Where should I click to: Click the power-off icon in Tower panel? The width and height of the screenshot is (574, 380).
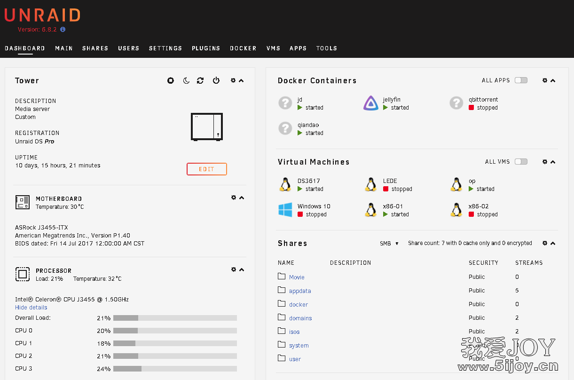[216, 80]
